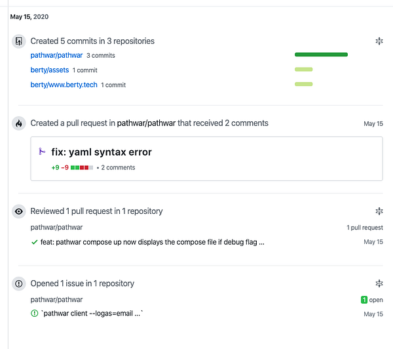Collapse the reviewed pull request section
Screen dimensions: 393x349
pos(379,211)
